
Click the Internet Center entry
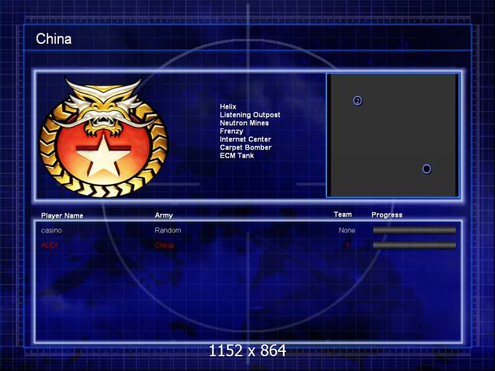pyautogui.click(x=245, y=139)
